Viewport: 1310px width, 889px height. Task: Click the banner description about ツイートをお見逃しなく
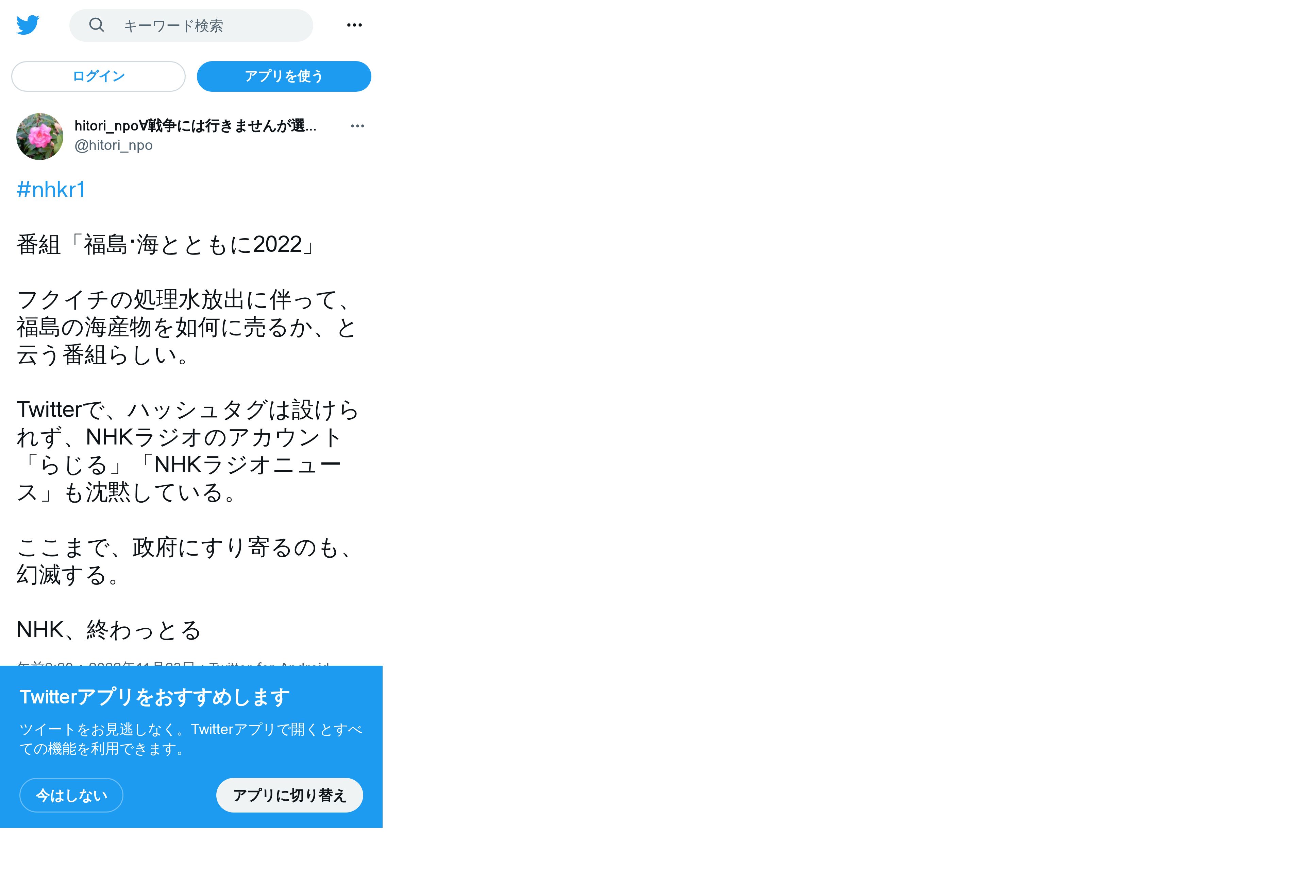pos(190,738)
